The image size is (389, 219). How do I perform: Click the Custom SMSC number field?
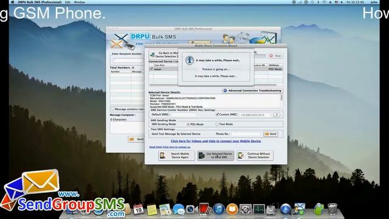(255, 115)
